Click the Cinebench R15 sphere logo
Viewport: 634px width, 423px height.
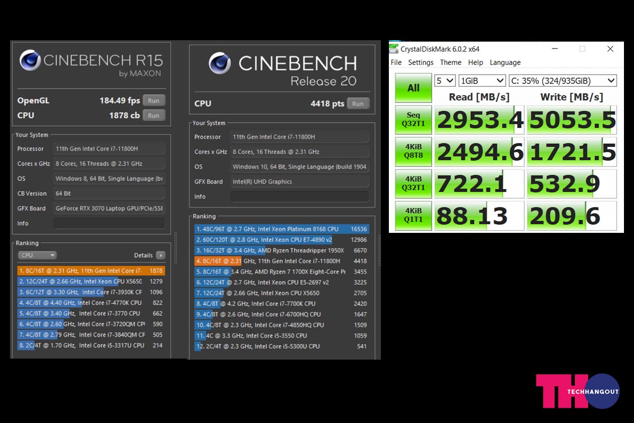click(x=30, y=60)
